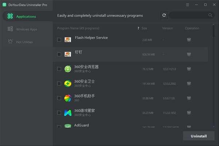The image size is (219, 146).
Task: Click the refresh program list icon
Action: pos(164,15)
